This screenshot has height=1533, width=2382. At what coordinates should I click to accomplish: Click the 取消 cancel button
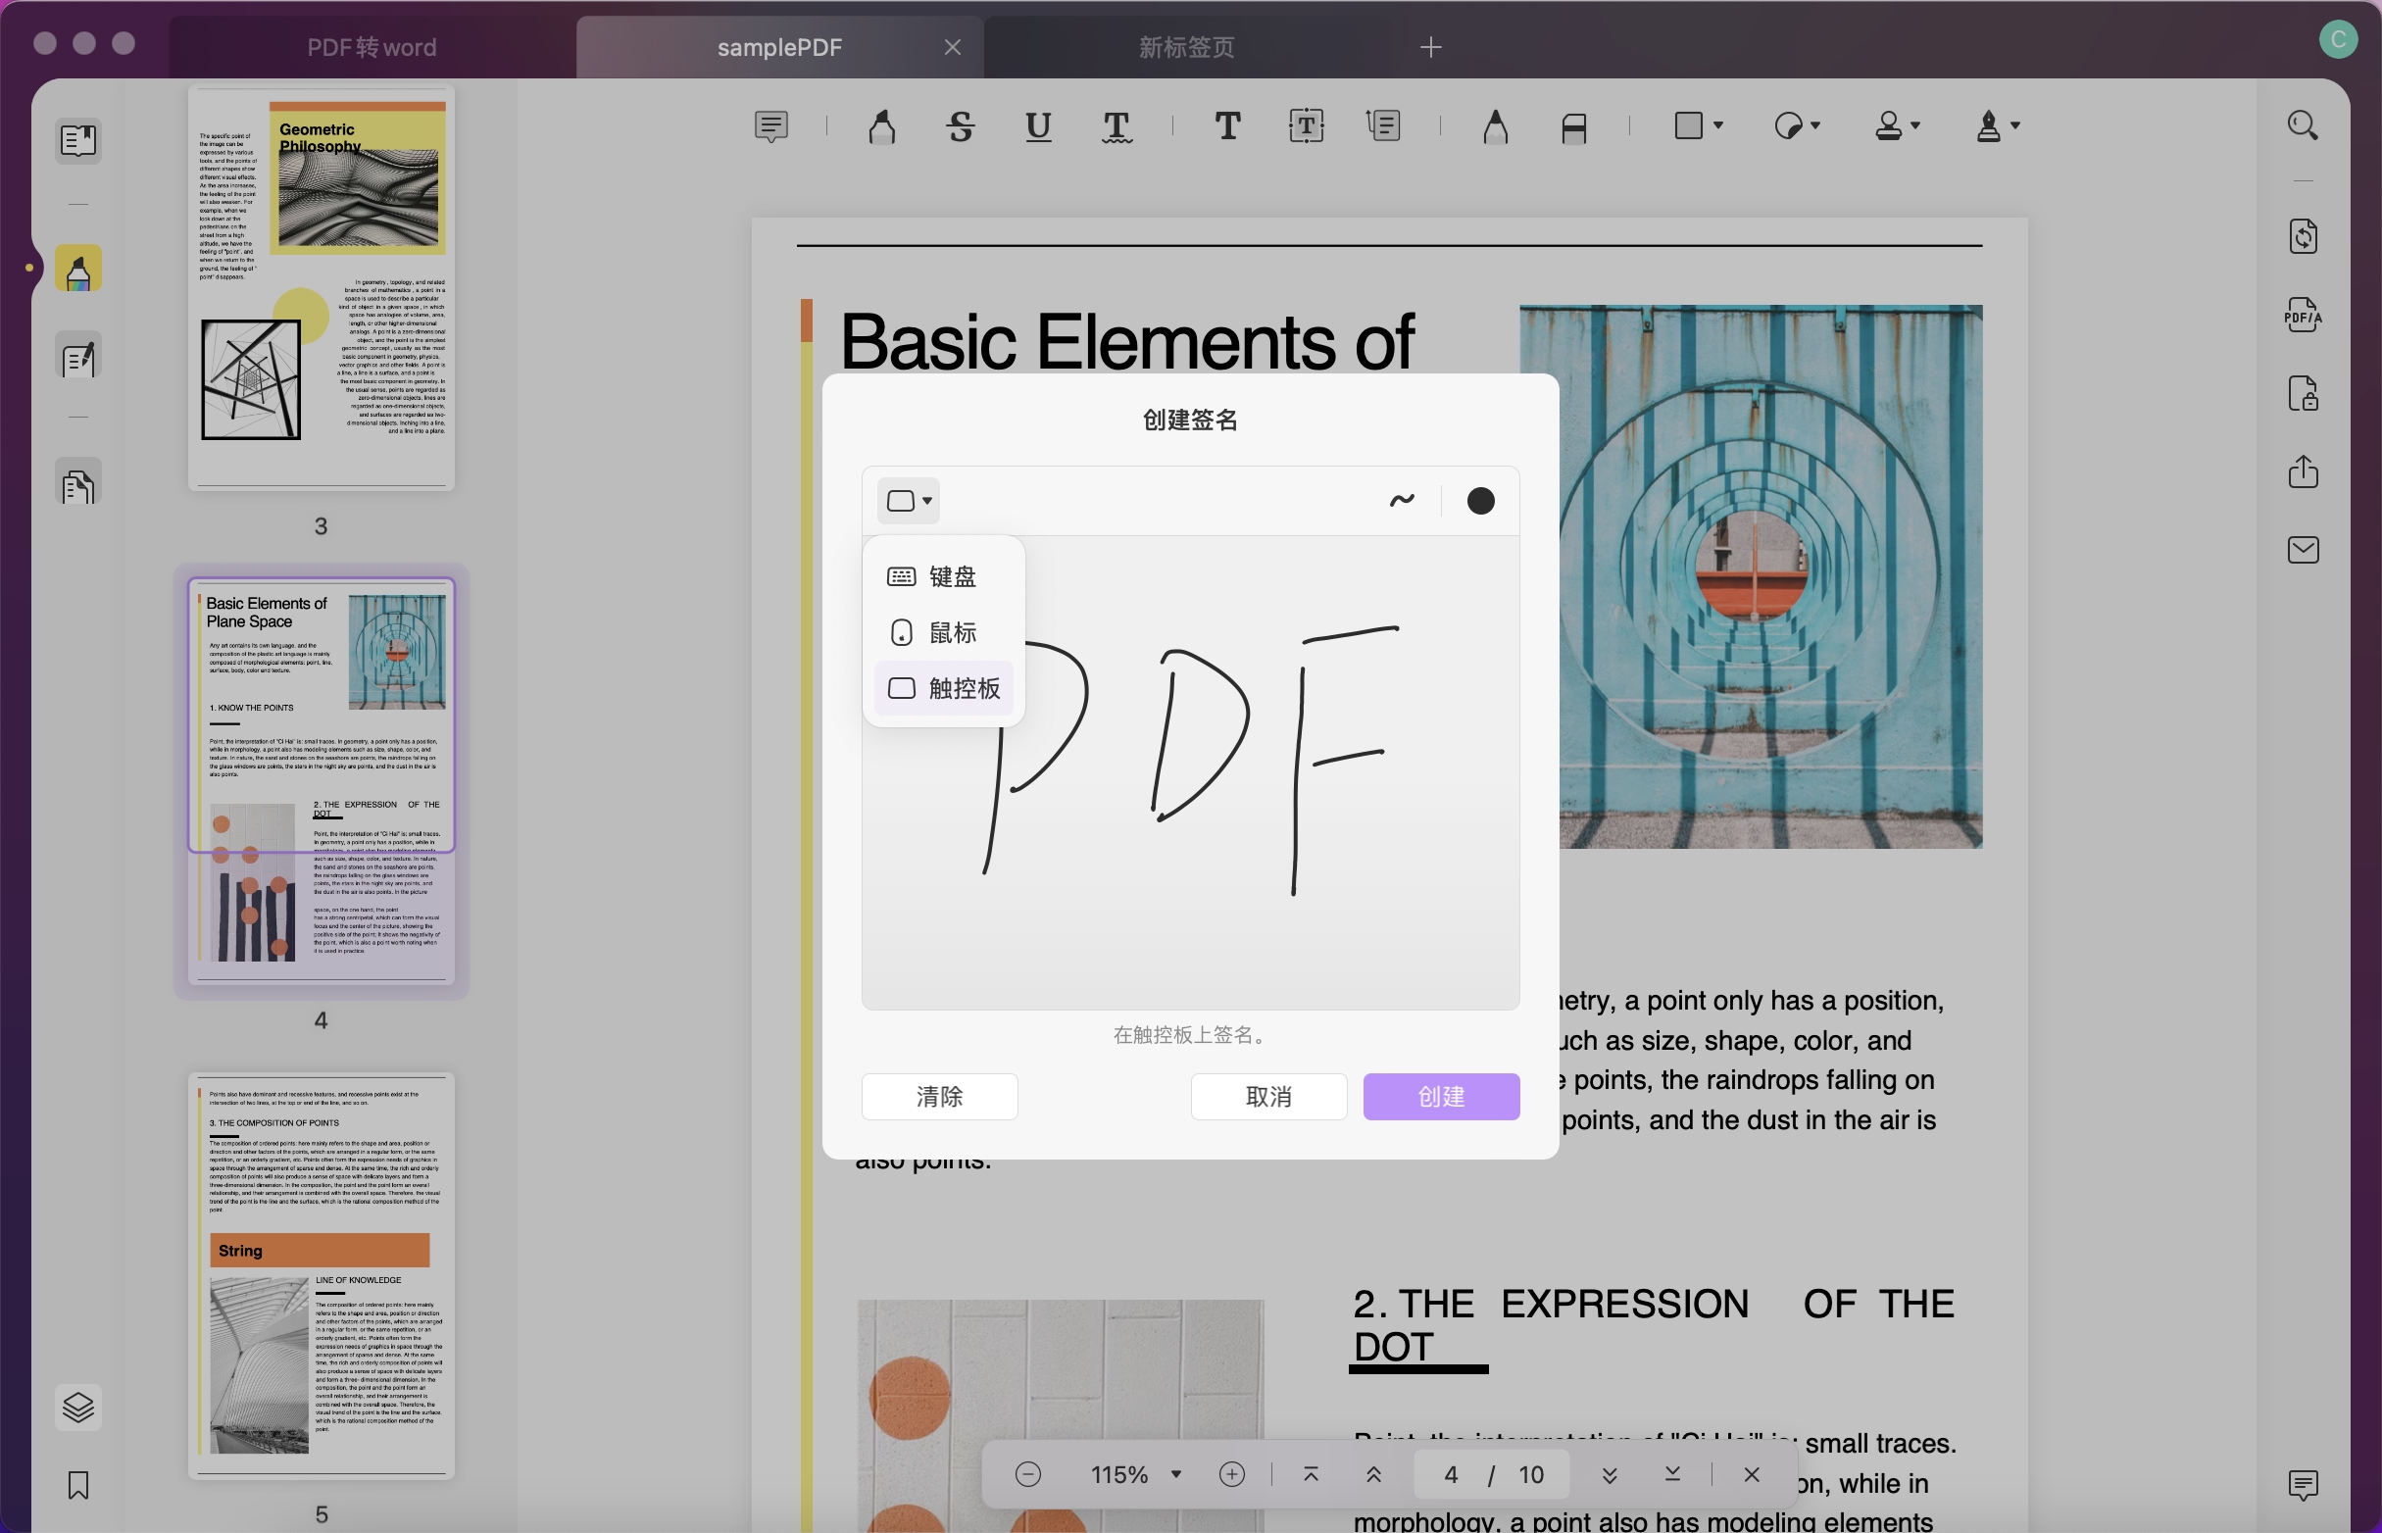point(1269,1096)
